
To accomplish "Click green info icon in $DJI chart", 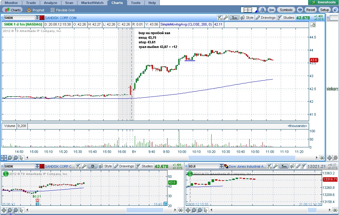I will pos(190,173).
